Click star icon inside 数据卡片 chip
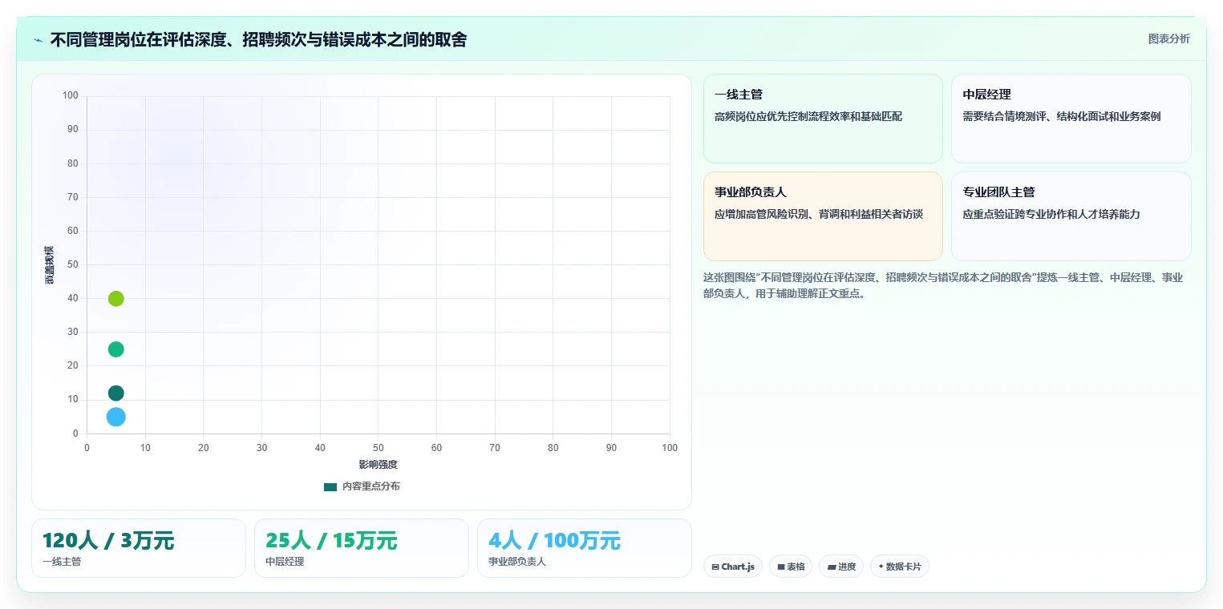1223x609 pixels. (x=881, y=567)
